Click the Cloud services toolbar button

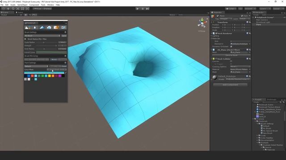pos(240,9)
